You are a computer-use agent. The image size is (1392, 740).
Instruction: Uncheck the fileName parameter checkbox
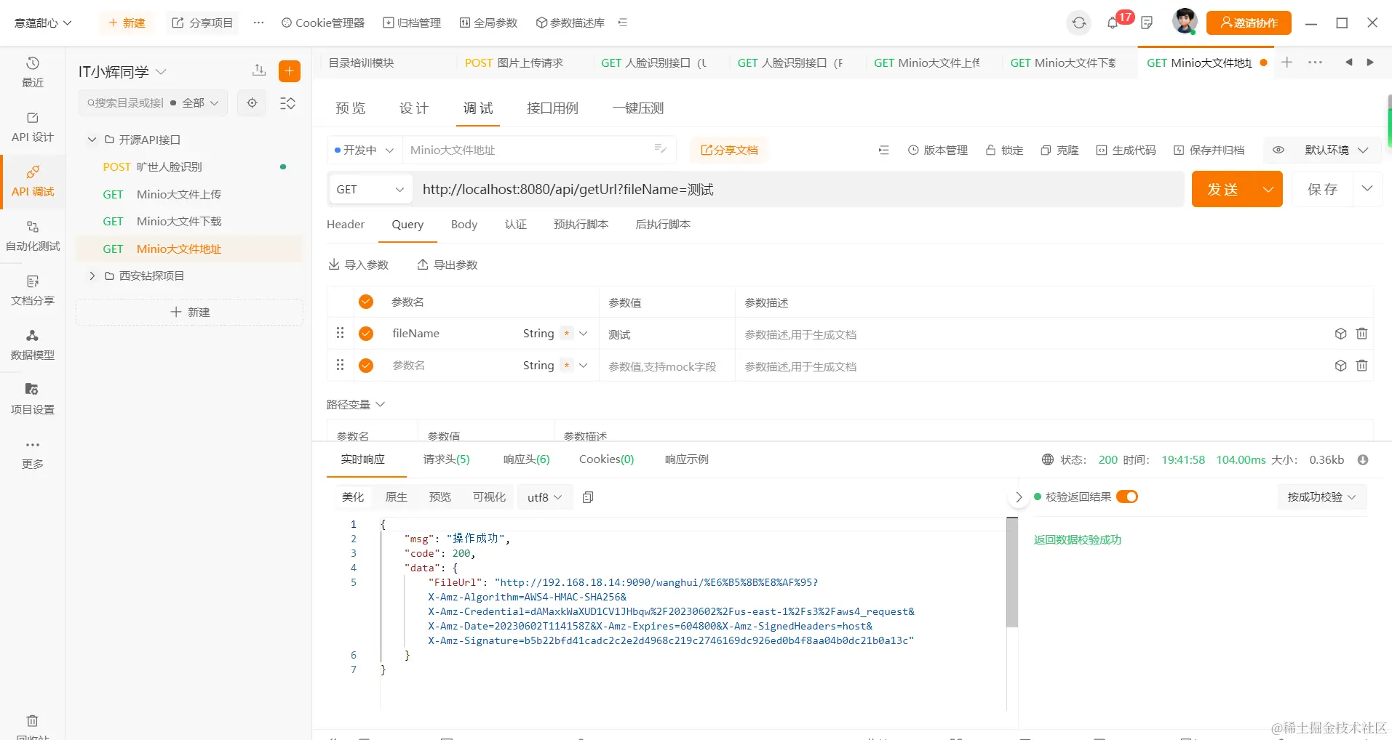tap(366, 334)
